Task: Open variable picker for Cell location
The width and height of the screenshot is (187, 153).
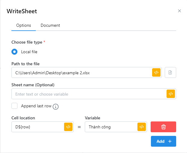Action: (68, 127)
